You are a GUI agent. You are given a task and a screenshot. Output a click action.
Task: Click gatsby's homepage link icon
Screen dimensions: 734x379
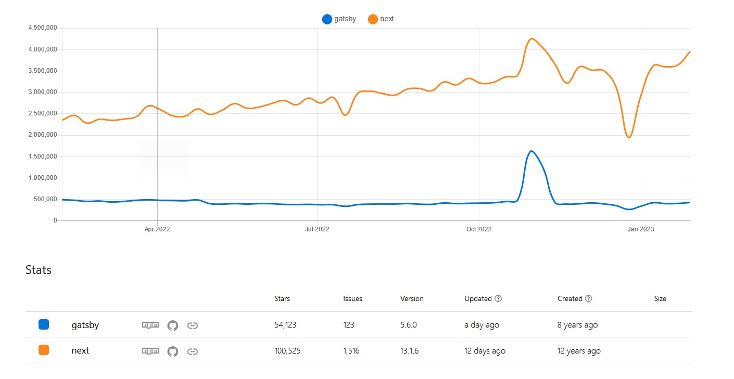point(193,325)
